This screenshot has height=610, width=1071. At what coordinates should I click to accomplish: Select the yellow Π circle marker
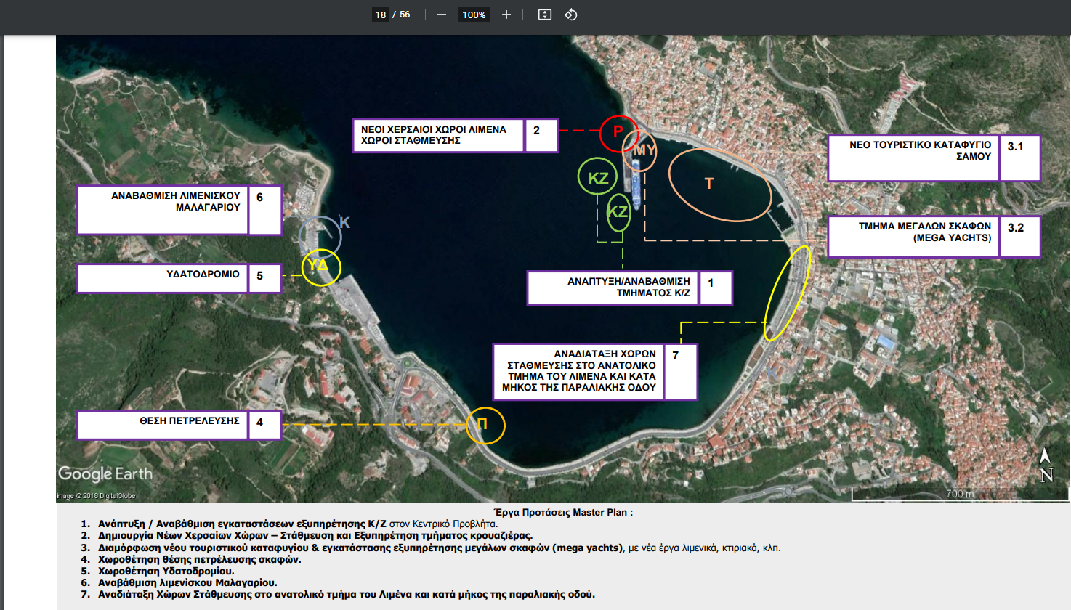click(x=485, y=425)
